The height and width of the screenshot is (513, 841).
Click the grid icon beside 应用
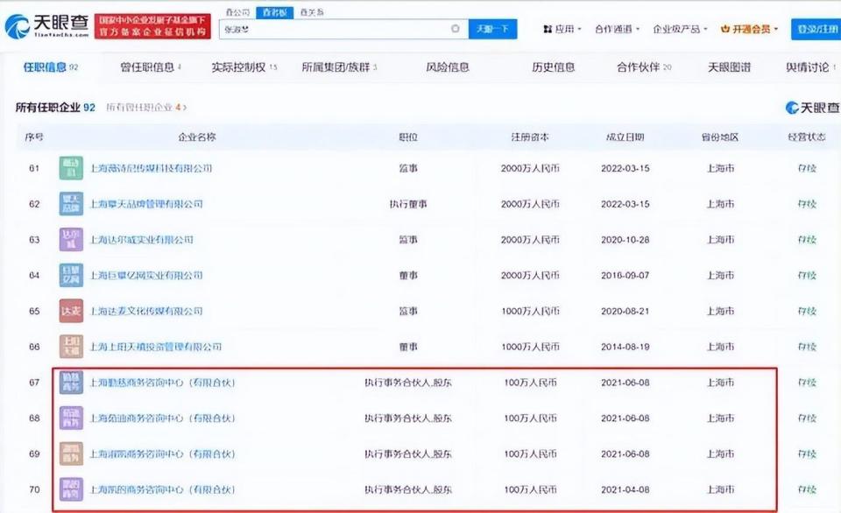[x=548, y=29]
